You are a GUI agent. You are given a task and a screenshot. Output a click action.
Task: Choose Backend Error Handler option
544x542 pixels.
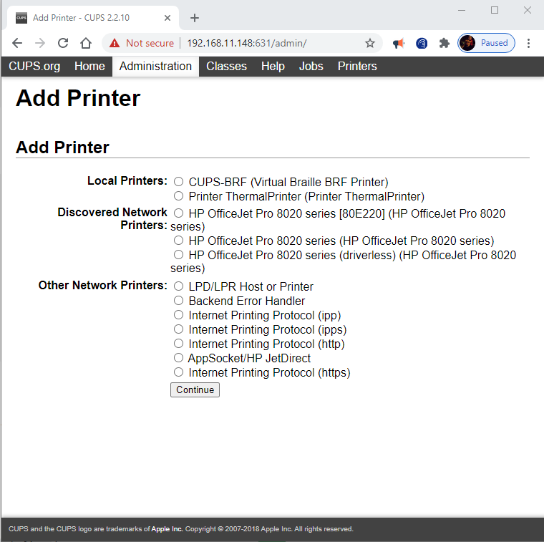[178, 301]
